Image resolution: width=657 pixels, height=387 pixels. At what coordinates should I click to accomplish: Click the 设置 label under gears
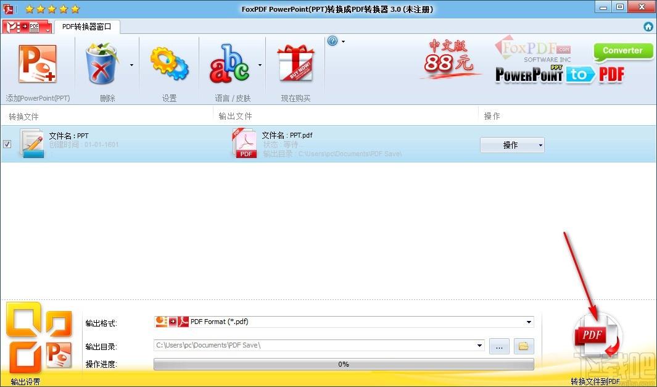(x=169, y=98)
